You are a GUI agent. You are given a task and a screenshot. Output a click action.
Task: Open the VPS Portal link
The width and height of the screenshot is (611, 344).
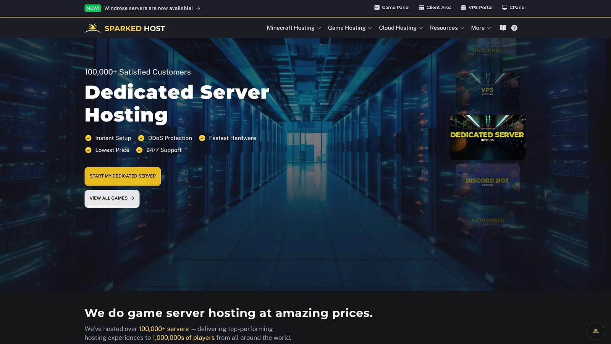477,7
